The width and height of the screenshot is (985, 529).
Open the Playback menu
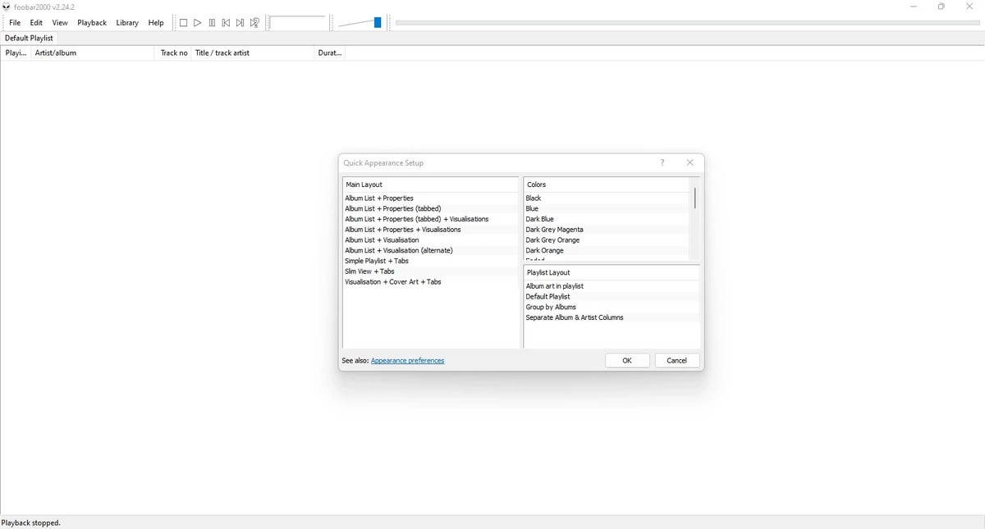coord(92,23)
